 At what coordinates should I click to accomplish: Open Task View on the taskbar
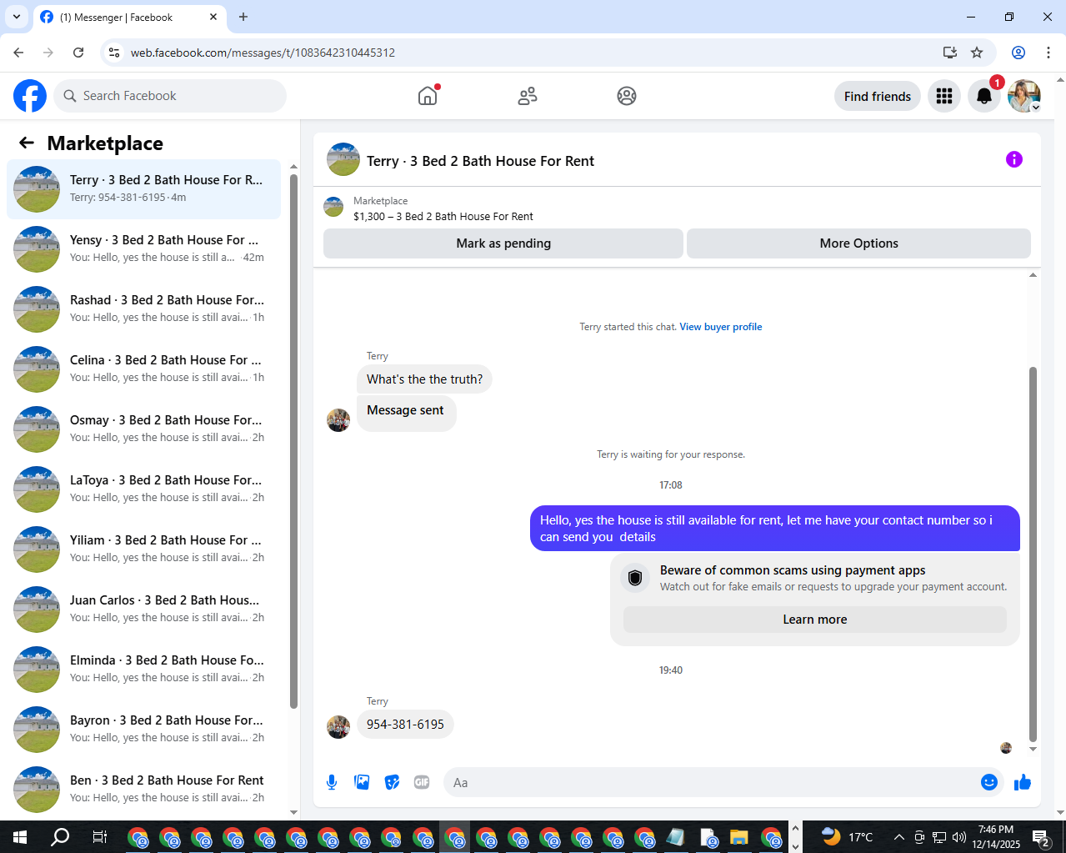(x=99, y=836)
